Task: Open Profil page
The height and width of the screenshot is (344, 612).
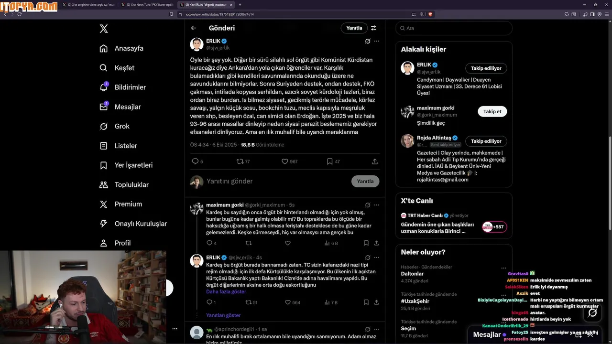Action: [115, 243]
